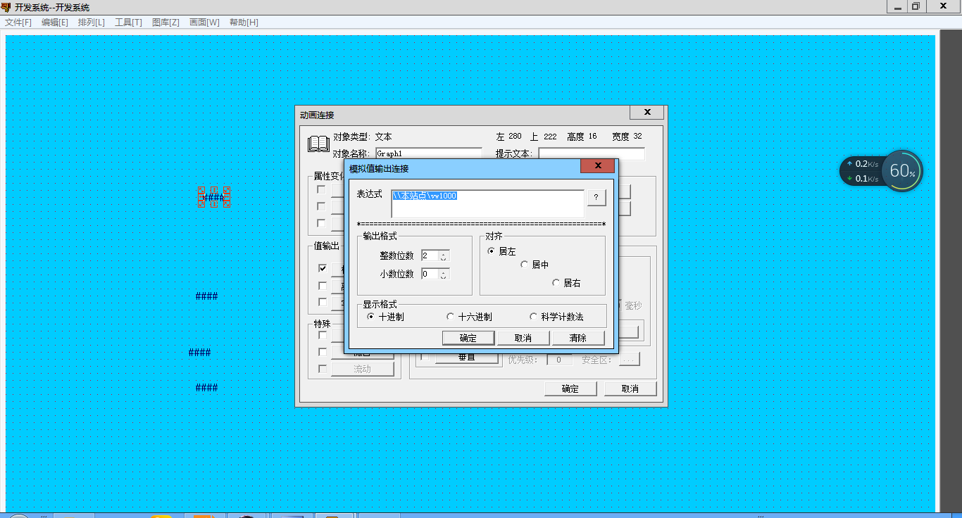Viewport: 962px width, 518px height.
Task: Open the 图库[Z] menu
Action: tap(165, 23)
